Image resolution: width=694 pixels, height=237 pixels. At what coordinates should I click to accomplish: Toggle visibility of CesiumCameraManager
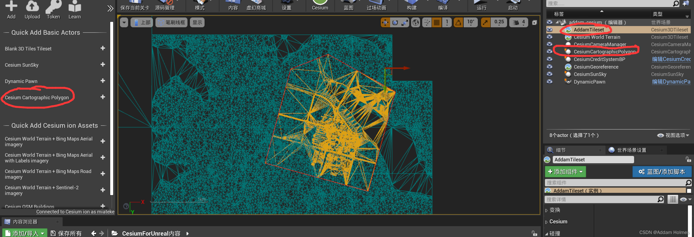click(550, 44)
